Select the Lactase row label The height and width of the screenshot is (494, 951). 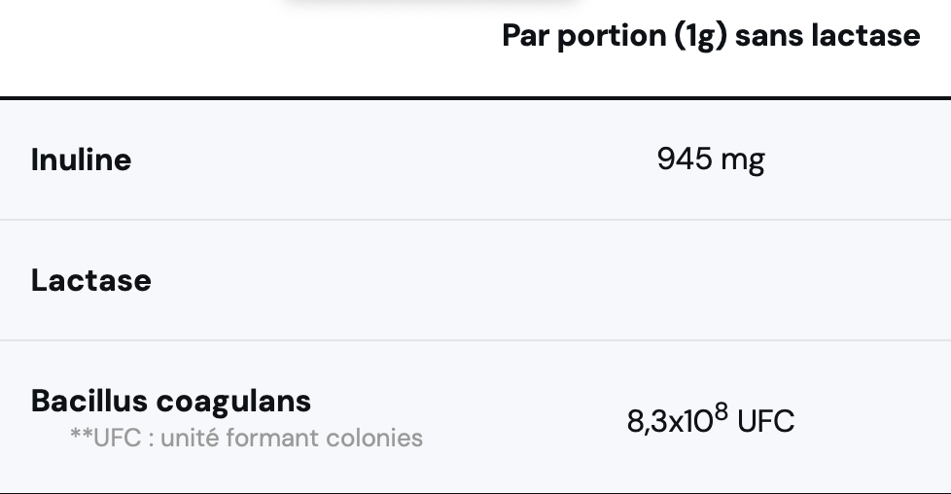[x=91, y=280]
